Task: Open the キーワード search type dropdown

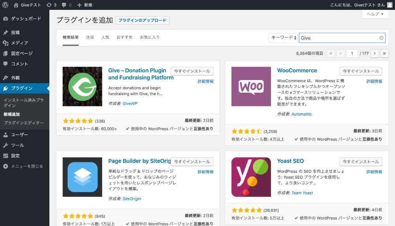Action: click(x=283, y=38)
